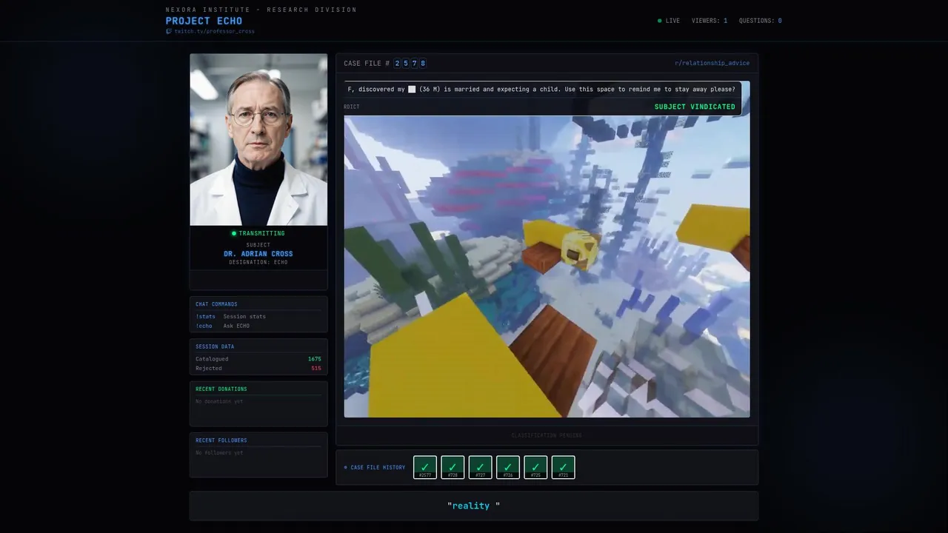948x533 pixels.
Task: Select the !echo chat command
Action: [x=204, y=326]
